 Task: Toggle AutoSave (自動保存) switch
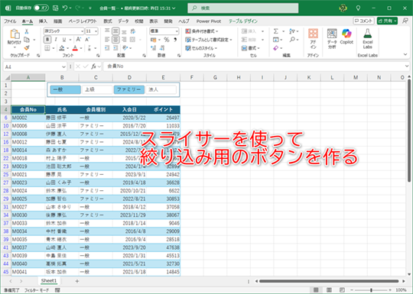point(41,8)
